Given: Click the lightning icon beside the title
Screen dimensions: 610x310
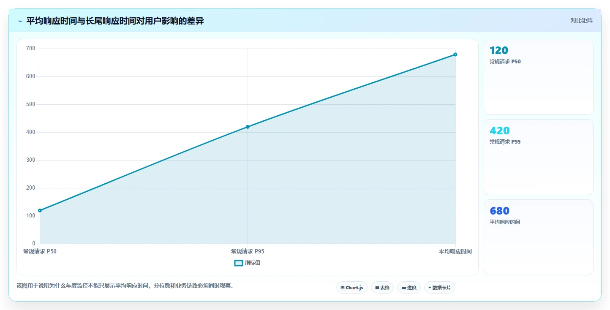Looking at the screenshot, I should [20, 21].
